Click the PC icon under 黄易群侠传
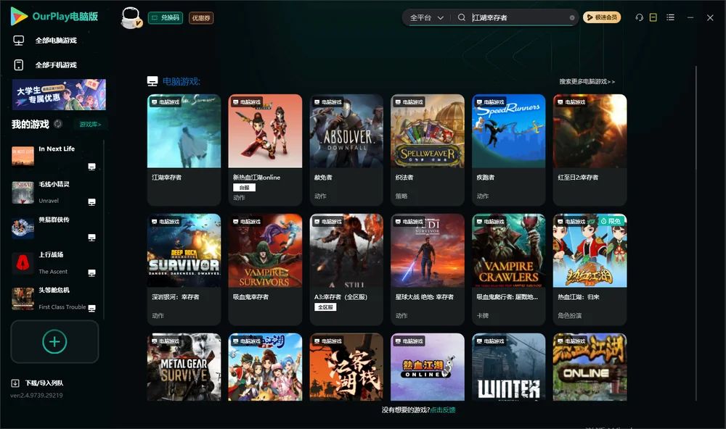Viewport: 726px width, 429px height. pyautogui.click(x=91, y=238)
